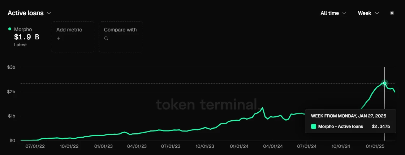Click the green swatch in the tooltip
Viewport: 405px width, 155px height.
[x=314, y=126]
